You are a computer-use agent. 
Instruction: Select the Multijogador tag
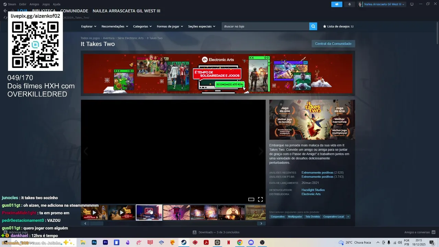click(x=295, y=217)
